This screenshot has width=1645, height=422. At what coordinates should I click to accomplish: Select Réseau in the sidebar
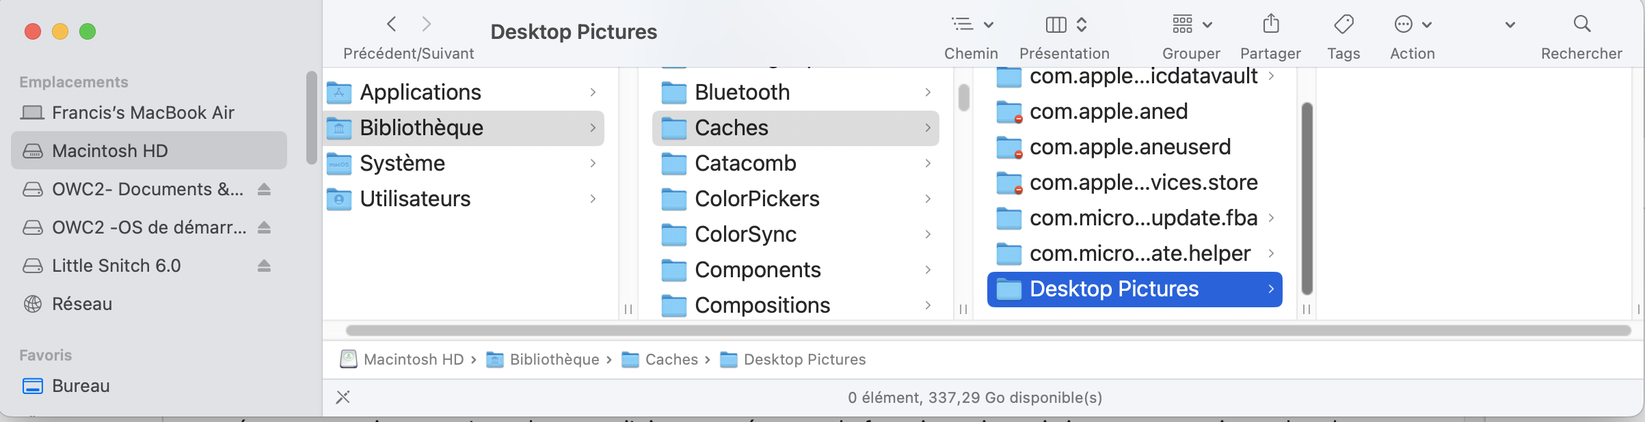point(82,304)
